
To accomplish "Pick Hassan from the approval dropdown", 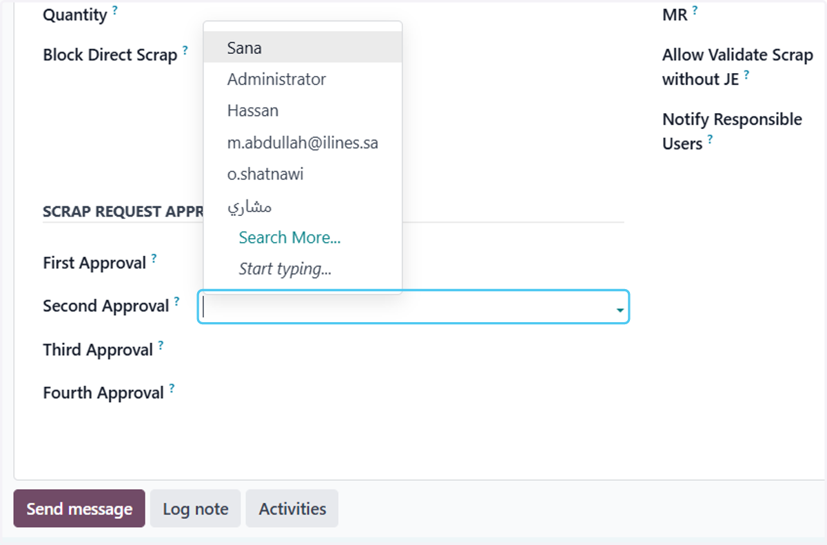I will (x=303, y=110).
